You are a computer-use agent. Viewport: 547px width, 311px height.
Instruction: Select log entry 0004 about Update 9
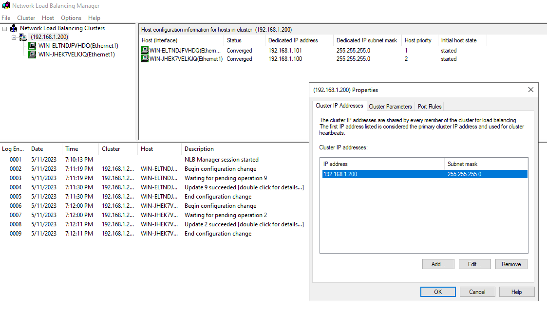pos(146,187)
